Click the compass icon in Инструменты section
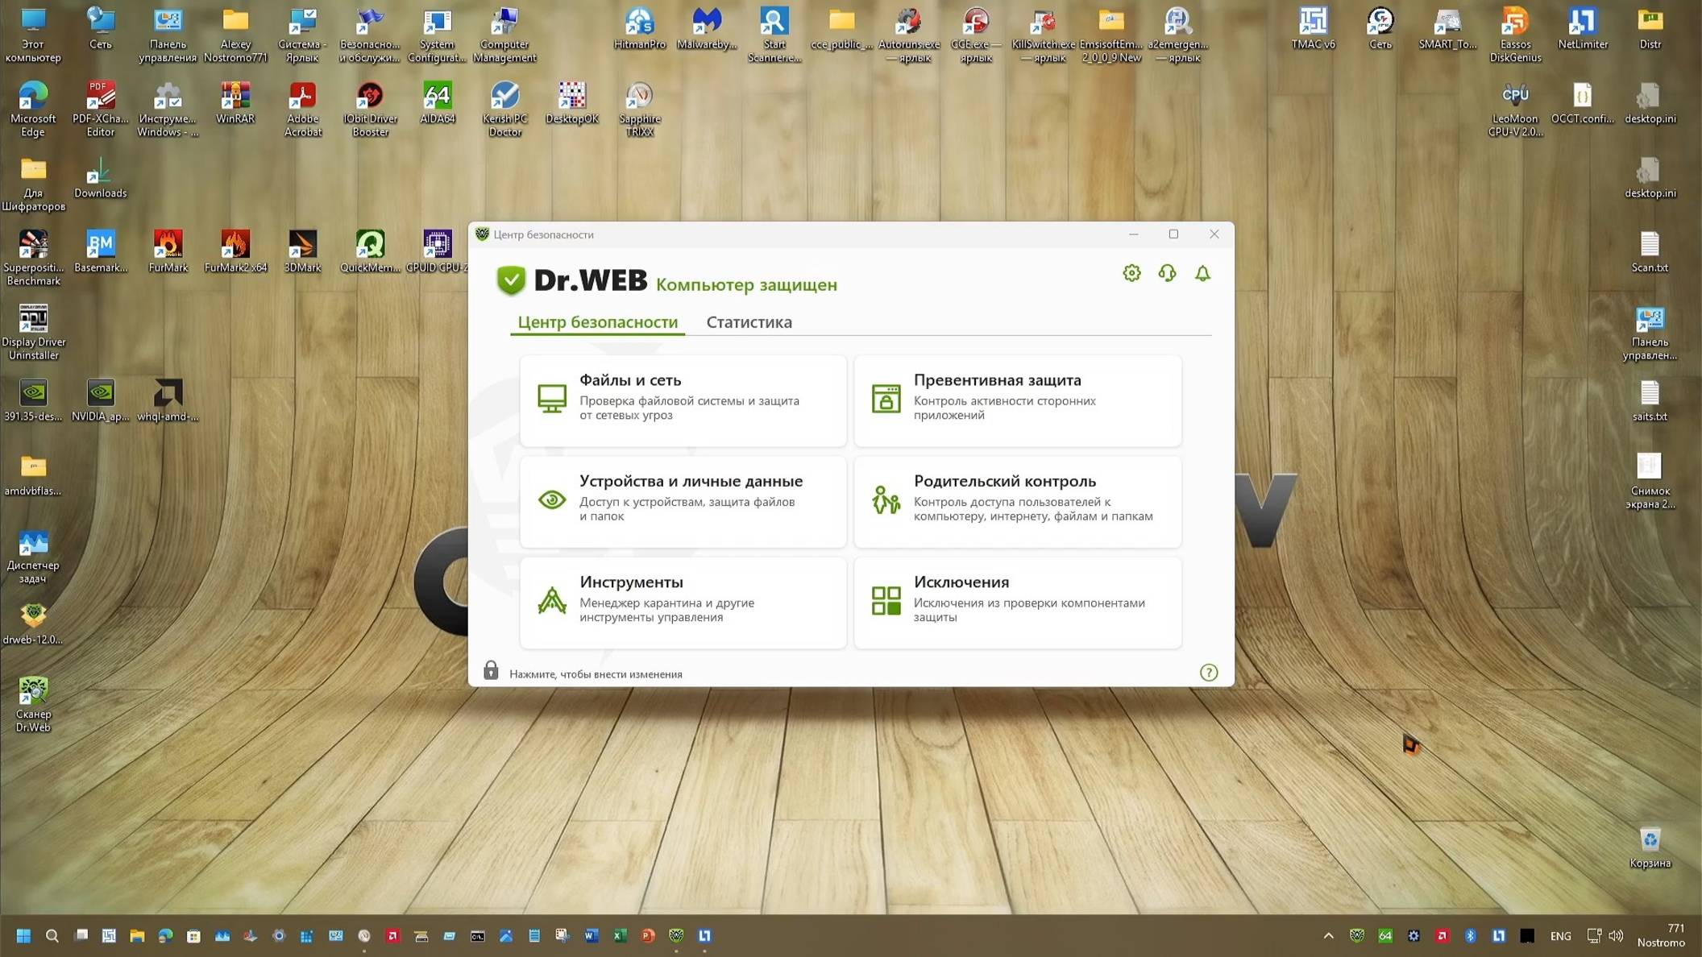This screenshot has height=957, width=1702. pyautogui.click(x=551, y=601)
